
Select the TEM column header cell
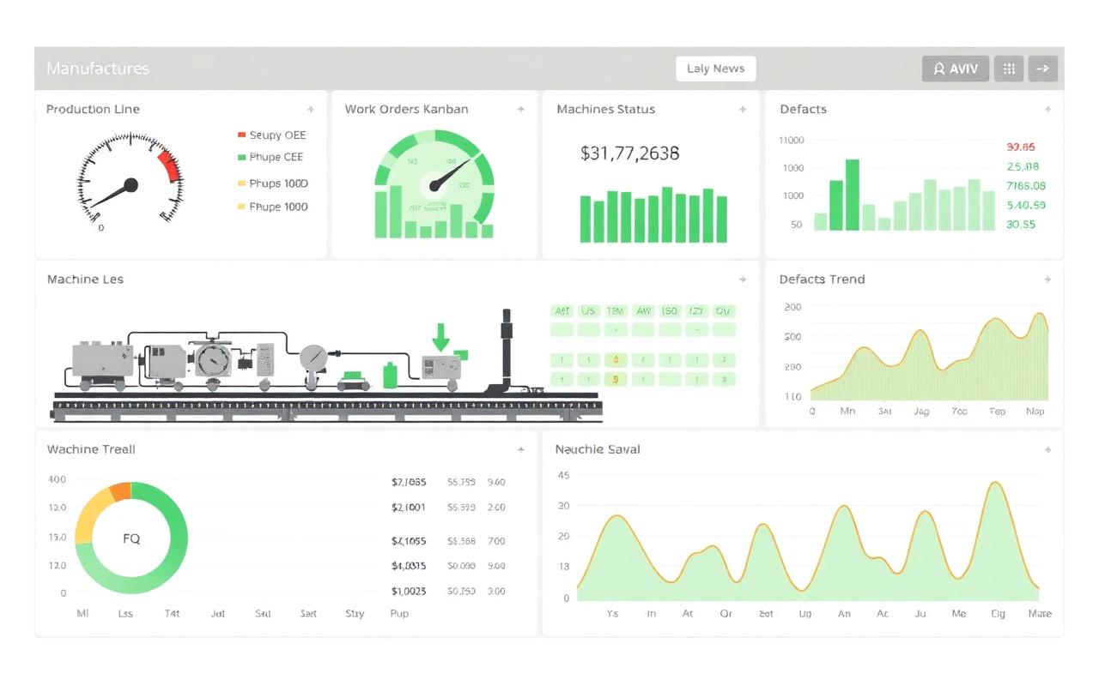pyautogui.click(x=616, y=311)
